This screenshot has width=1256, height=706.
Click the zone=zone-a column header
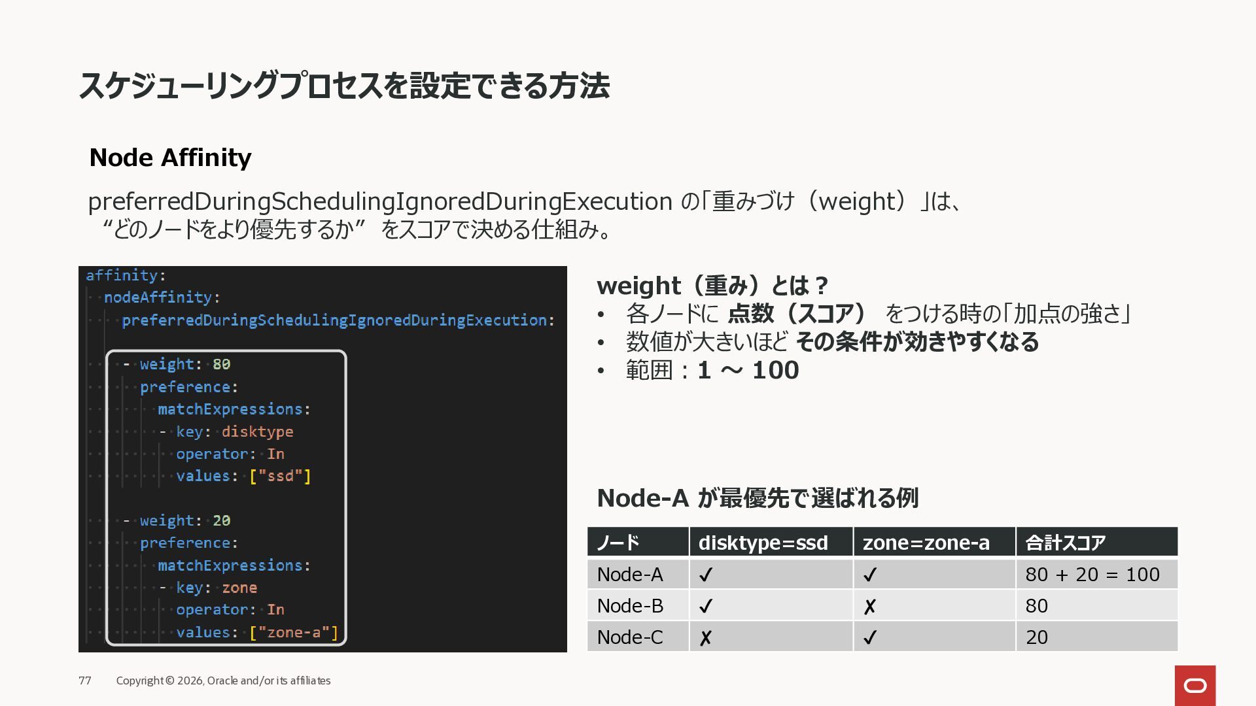click(x=926, y=543)
